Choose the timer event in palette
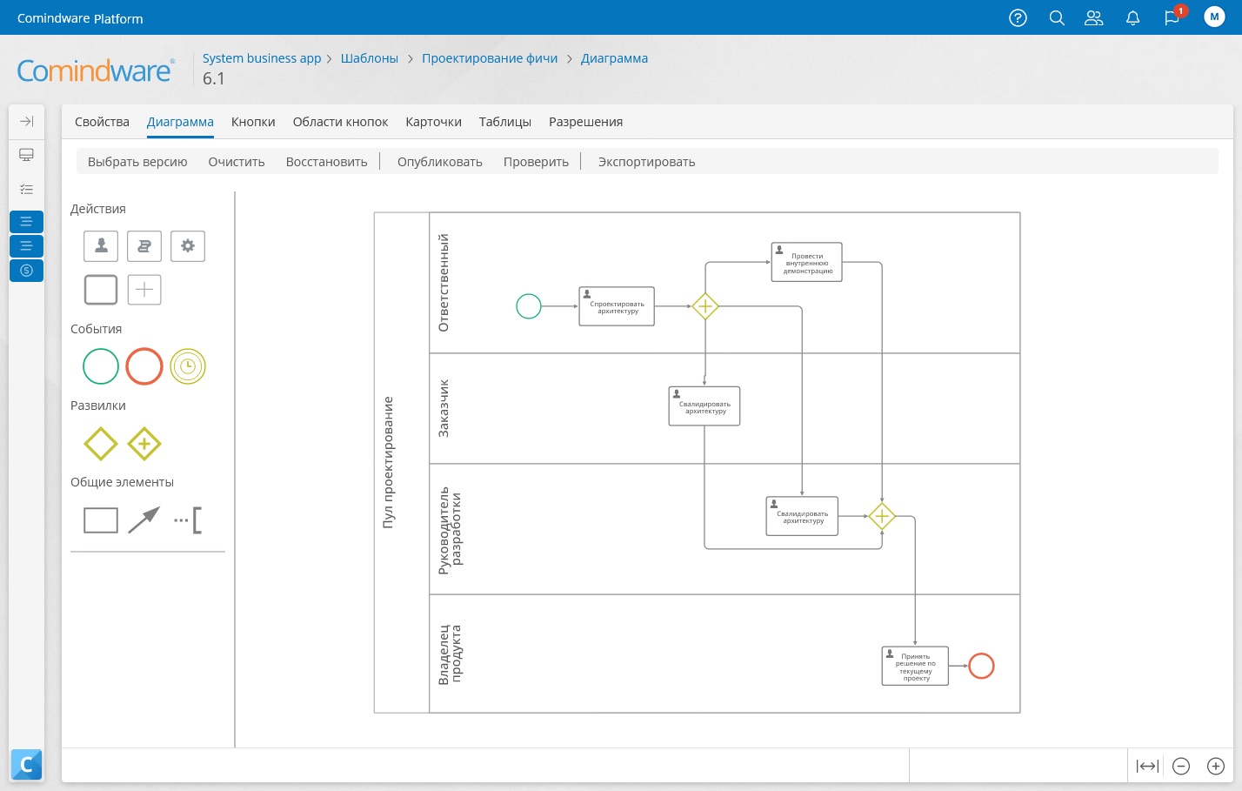Image resolution: width=1242 pixels, height=791 pixels. pyautogui.click(x=188, y=366)
